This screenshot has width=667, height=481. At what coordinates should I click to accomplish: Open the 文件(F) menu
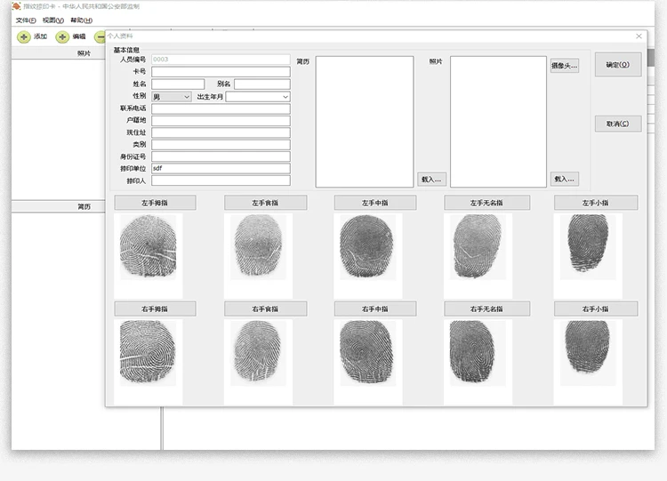click(26, 20)
